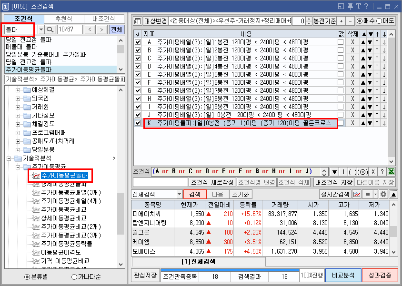Click the circled X operator button

pyautogui.click(x=362, y=171)
